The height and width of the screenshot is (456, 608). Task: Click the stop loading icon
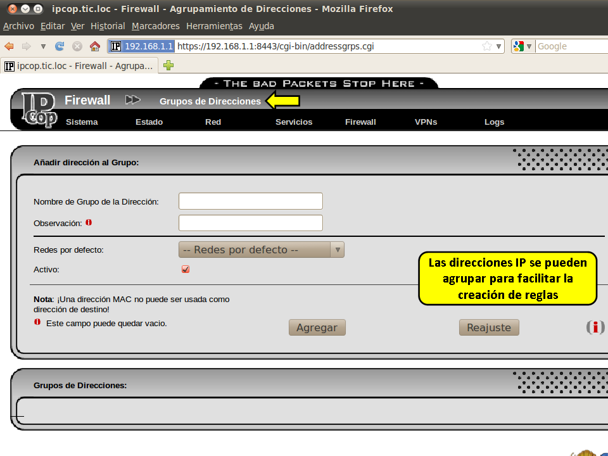(x=77, y=46)
